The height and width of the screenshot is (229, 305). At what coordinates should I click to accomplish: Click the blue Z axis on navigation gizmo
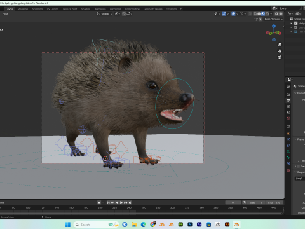pyautogui.click(x=274, y=26)
